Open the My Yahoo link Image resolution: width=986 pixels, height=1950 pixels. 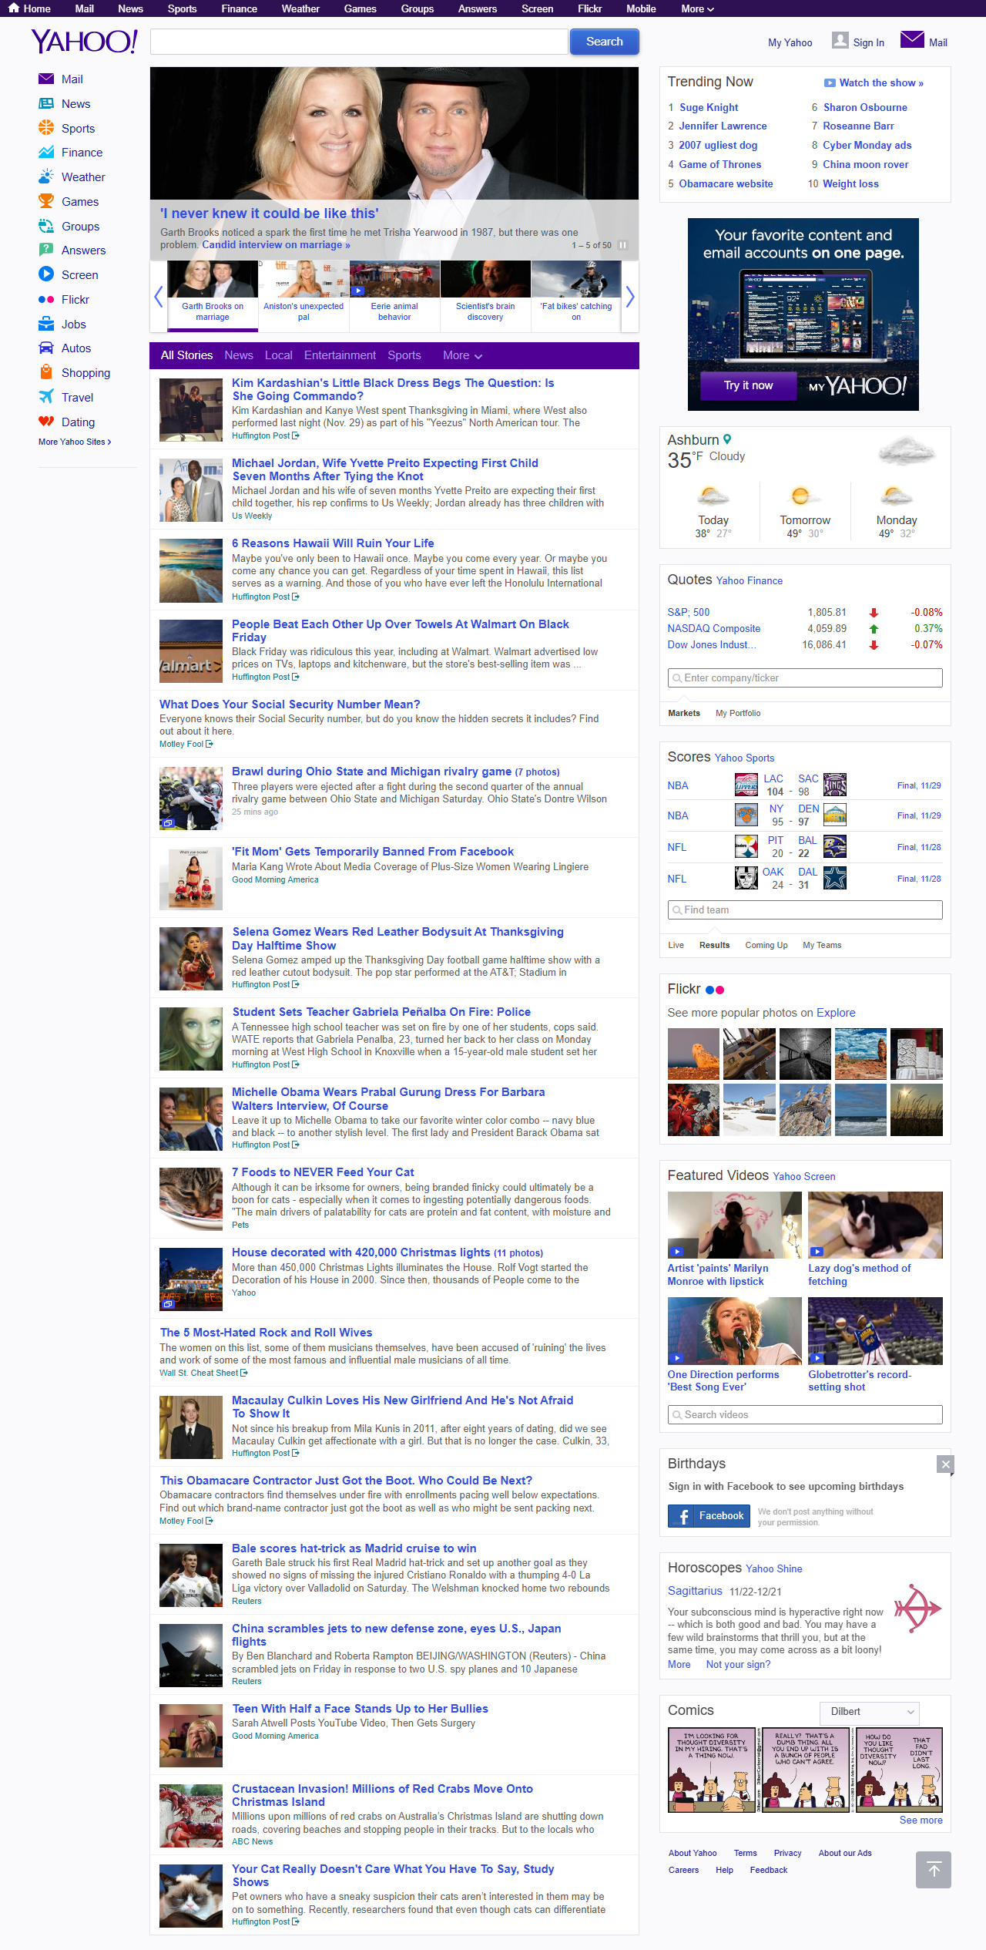[x=790, y=42]
